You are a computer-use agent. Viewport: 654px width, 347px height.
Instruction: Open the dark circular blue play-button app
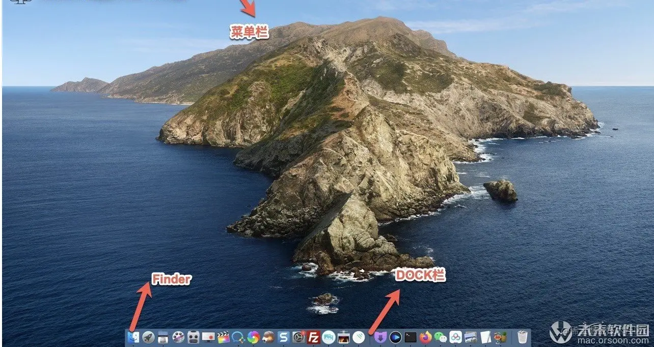pyautogui.click(x=395, y=337)
